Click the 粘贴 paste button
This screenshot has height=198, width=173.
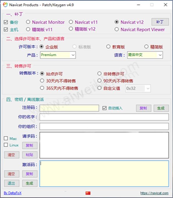pos(30,155)
